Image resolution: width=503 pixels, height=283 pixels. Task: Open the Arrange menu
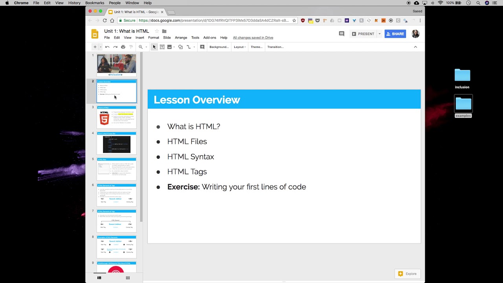[181, 38]
